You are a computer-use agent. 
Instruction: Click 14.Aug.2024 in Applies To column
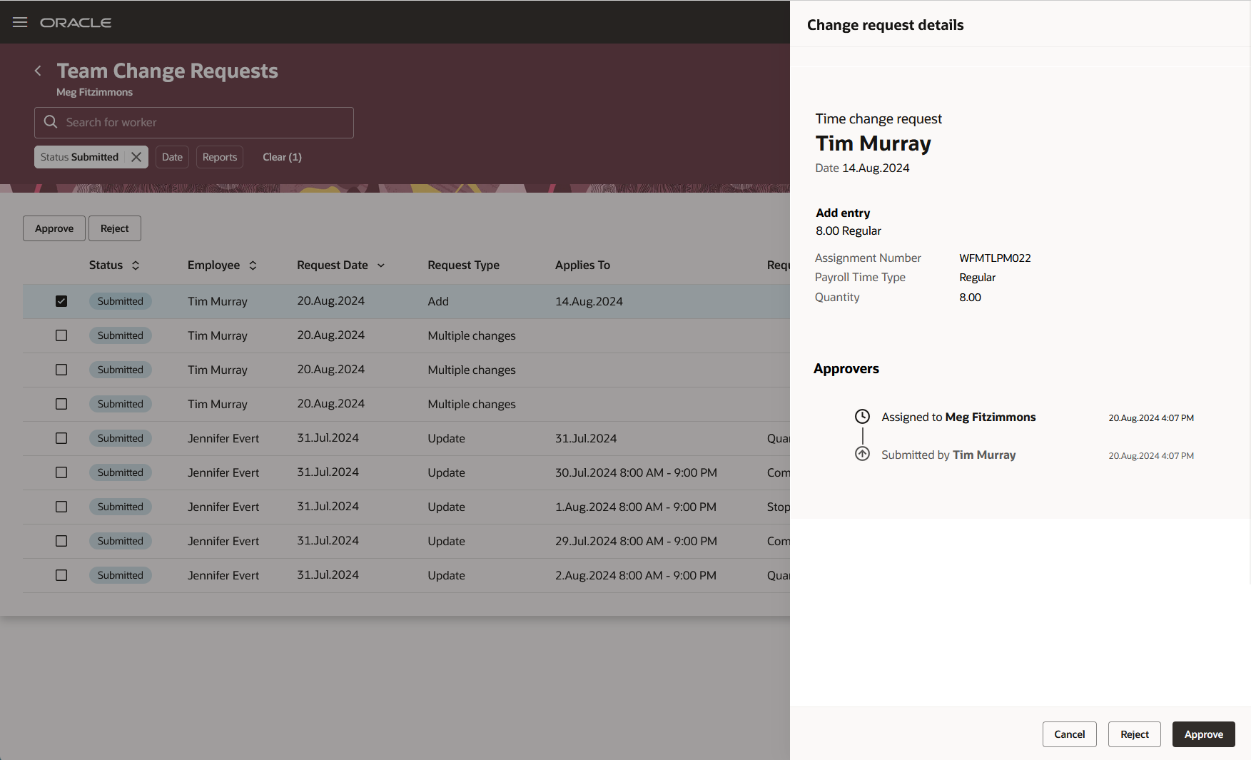[x=589, y=301]
